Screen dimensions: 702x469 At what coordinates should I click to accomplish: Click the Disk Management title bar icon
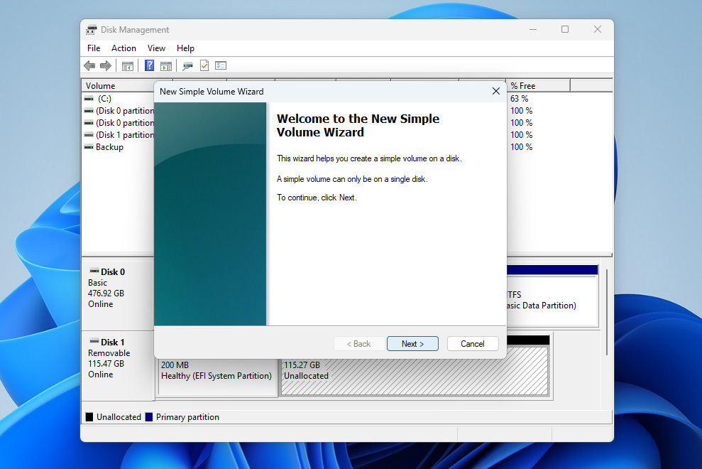[x=91, y=29]
